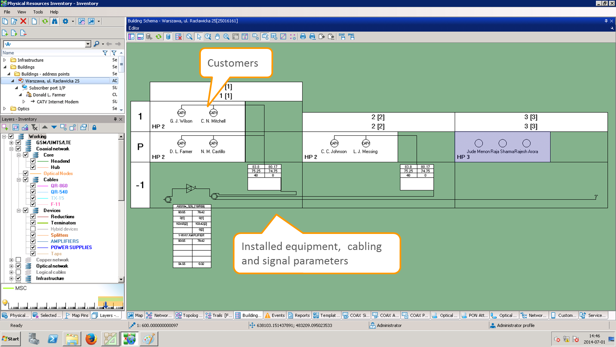Select customer C. N. Mitchell in schema
The width and height of the screenshot is (616, 347).
(x=213, y=113)
